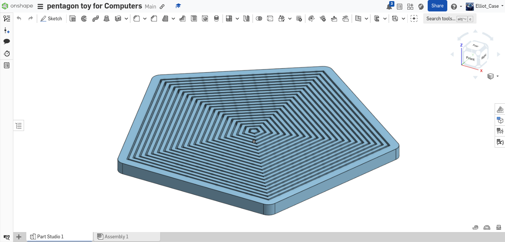Image resolution: width=505 pixels, height=242 pixels.
Task: Open the Main branch label
Action: coord(150,6)
